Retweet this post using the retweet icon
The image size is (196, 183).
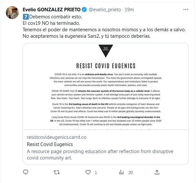(56, 173)
